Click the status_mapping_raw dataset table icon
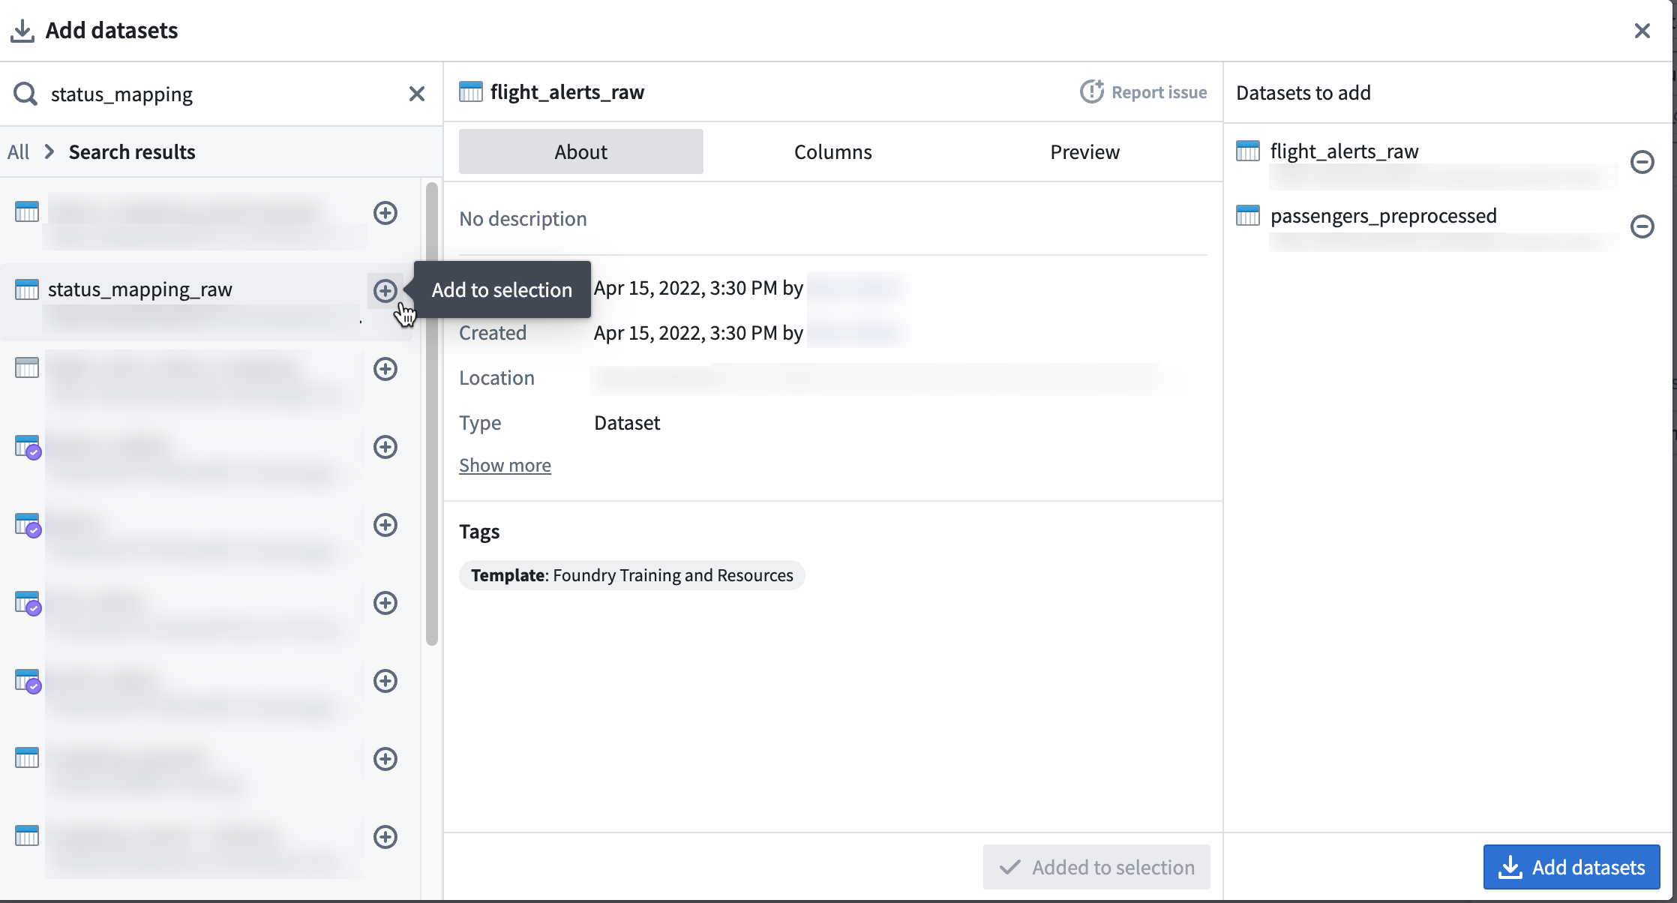Image resolution: width=1677 pixels, height=903 pixels. [x=27, y=289]
